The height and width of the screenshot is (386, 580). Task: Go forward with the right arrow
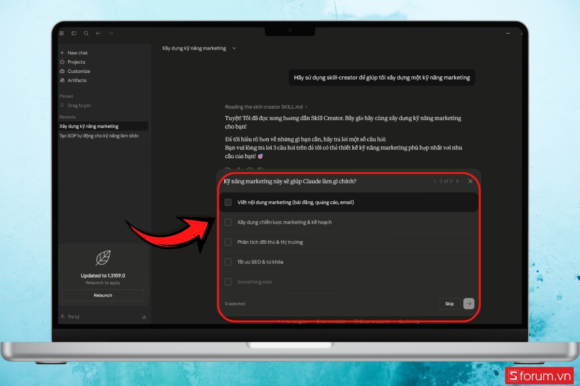[x=110, y=33]
